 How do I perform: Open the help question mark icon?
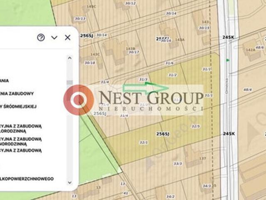[x=41, y=37]
